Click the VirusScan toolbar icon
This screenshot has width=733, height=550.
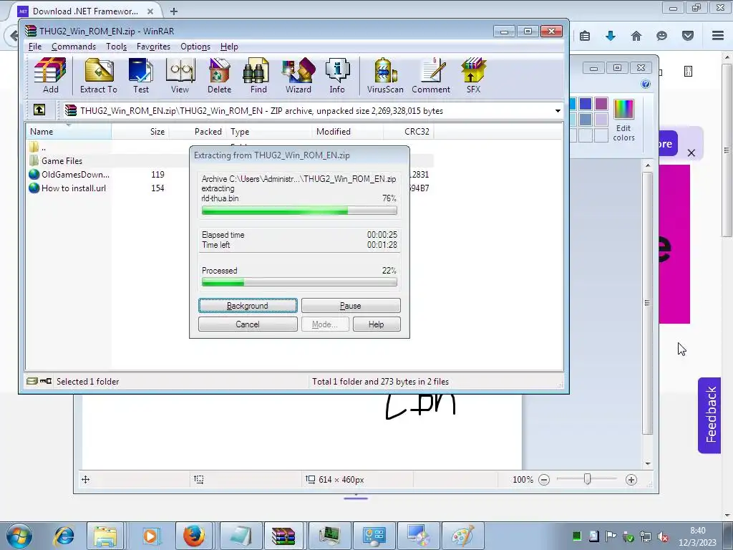pyautogui.click(x=385, y=76)
